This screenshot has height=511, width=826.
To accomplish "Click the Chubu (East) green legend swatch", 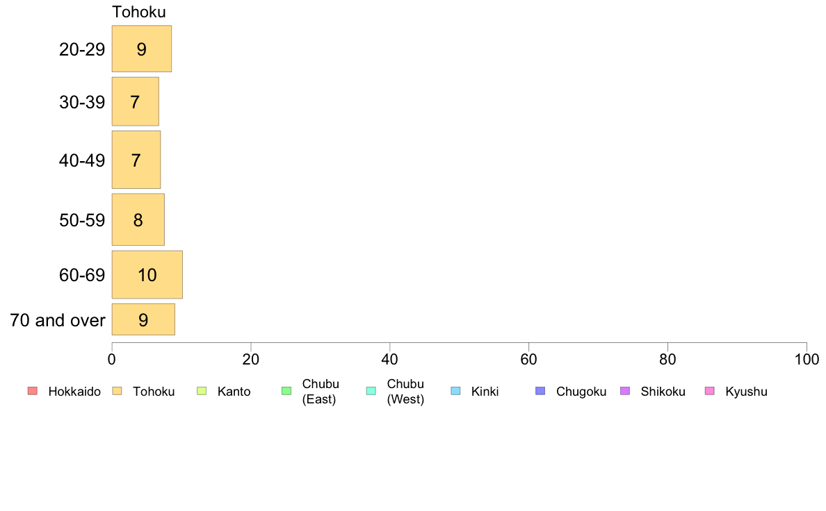I will [286, 391].
